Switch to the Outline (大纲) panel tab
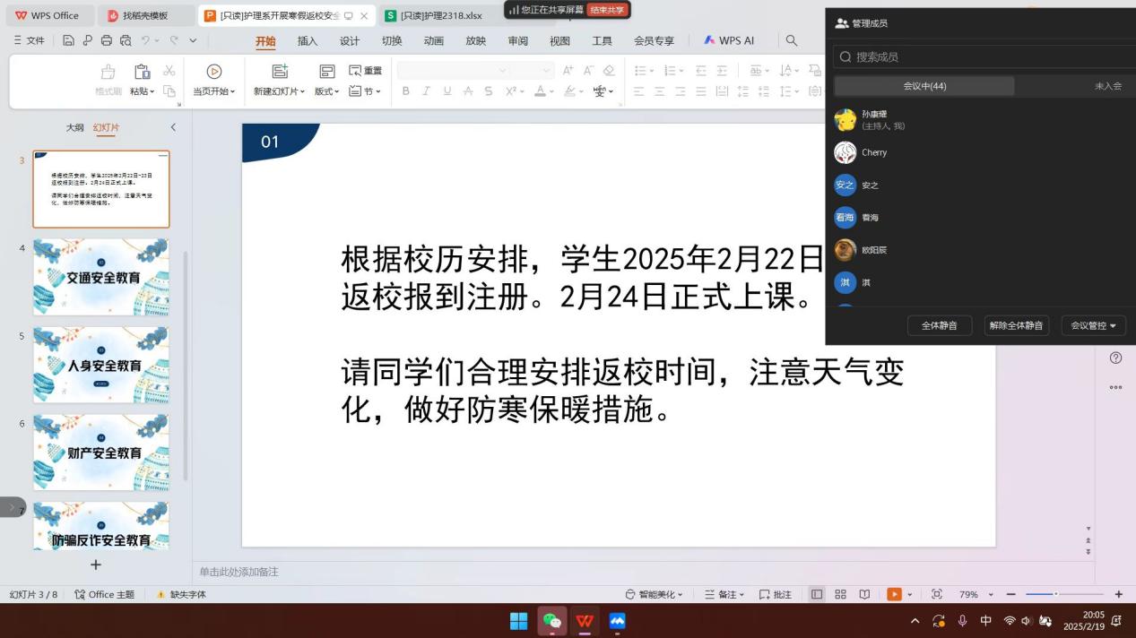The image size is (1136, 638). 74,127
